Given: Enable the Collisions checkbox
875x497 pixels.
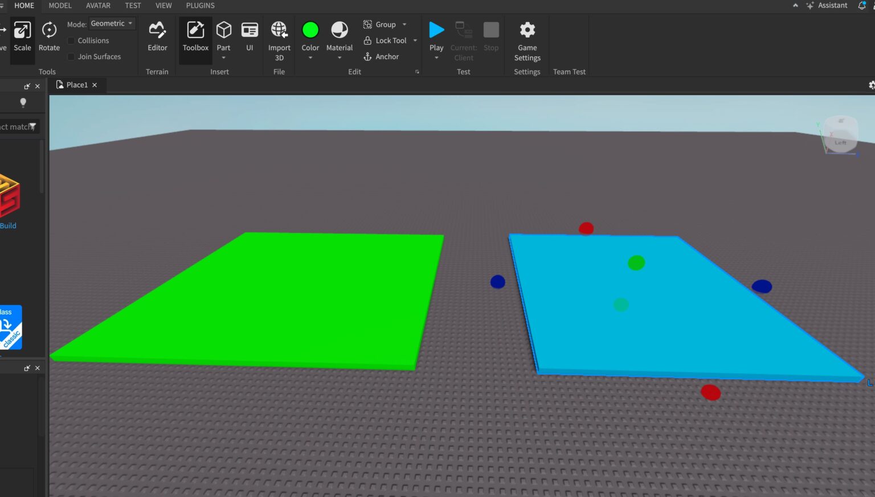Looking at the screenshot, I should [71, 40].
